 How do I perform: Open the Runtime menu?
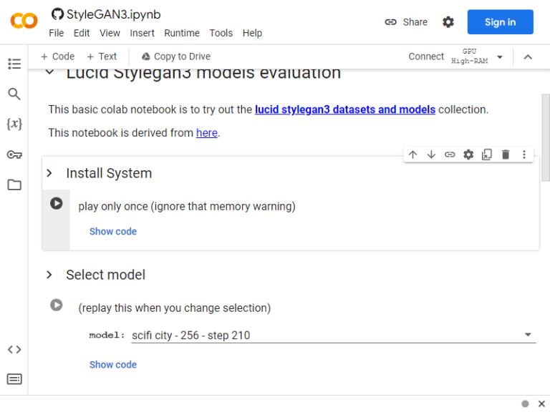(182, 33)
